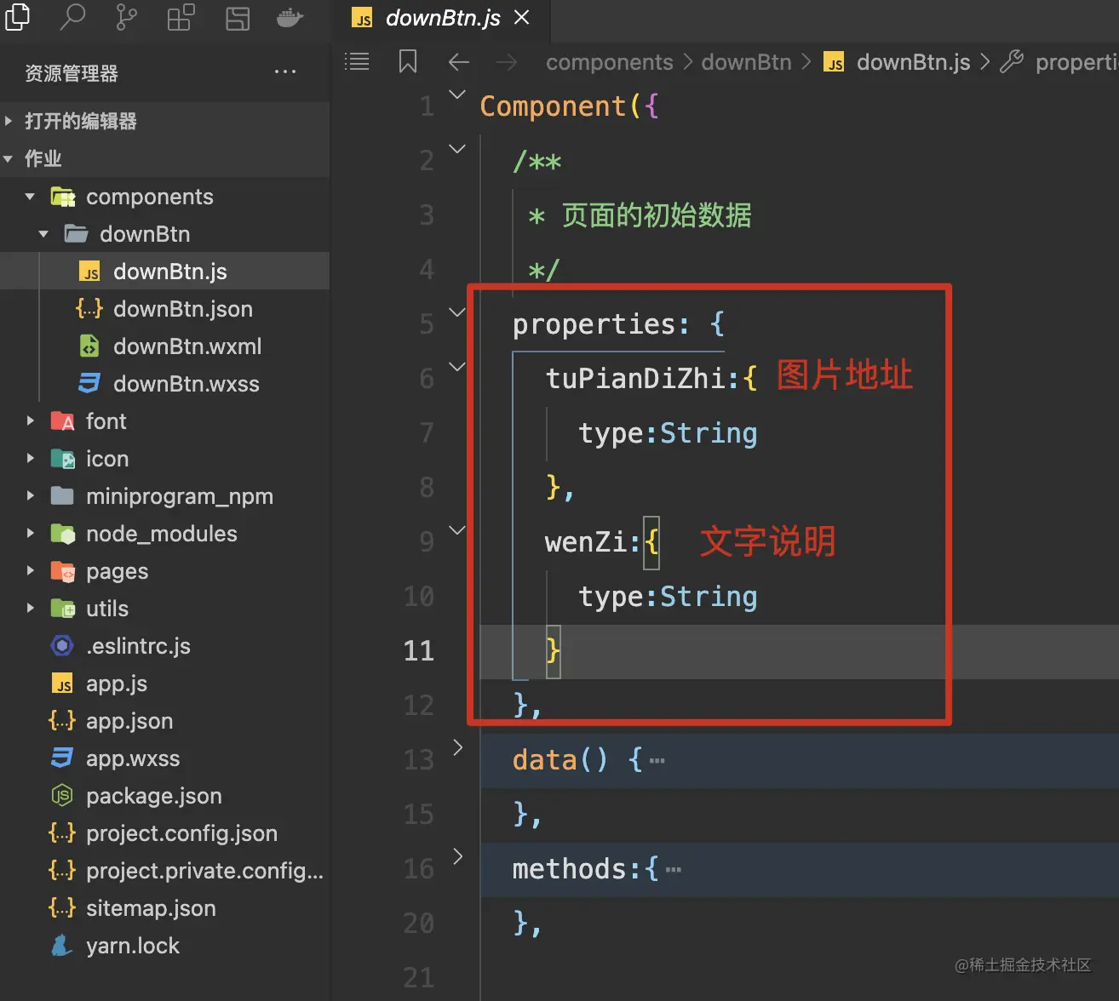1119x1001 pixels.
Task: Click the properties breadcrumb segment
Action: tap(1060, 62)
